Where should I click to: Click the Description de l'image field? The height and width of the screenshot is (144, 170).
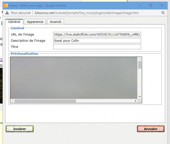97,40
